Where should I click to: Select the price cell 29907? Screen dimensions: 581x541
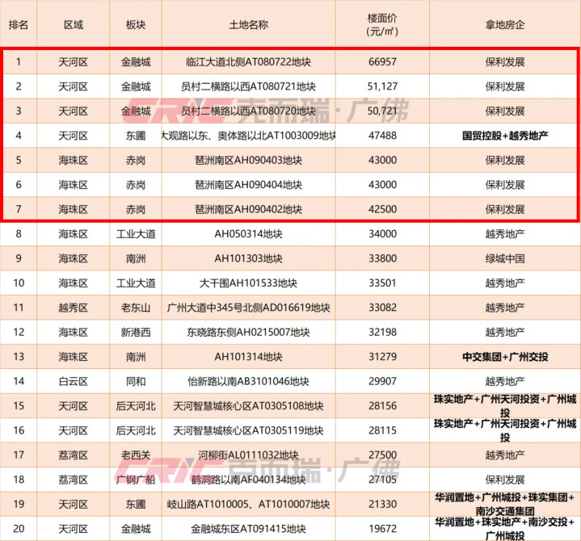coord(382,381)
